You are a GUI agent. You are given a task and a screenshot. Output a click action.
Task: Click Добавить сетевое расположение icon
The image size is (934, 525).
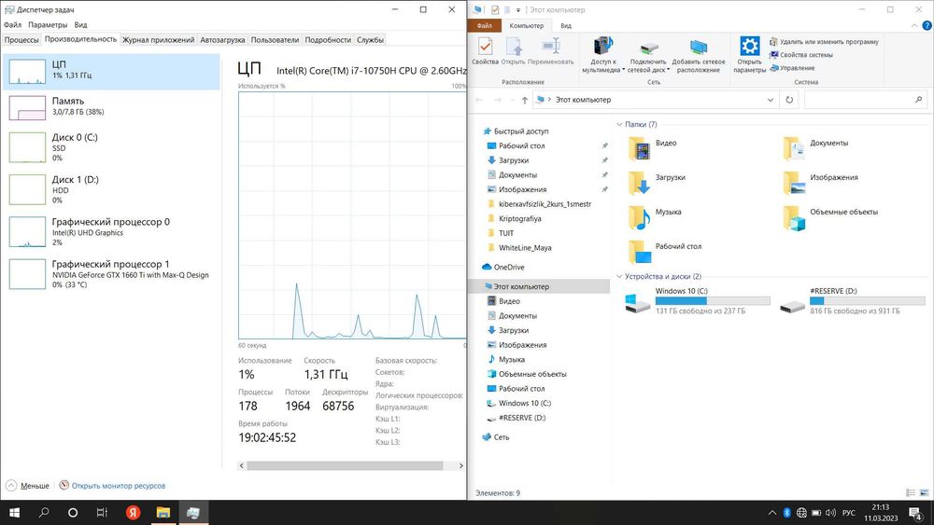[x=698, y=54]
